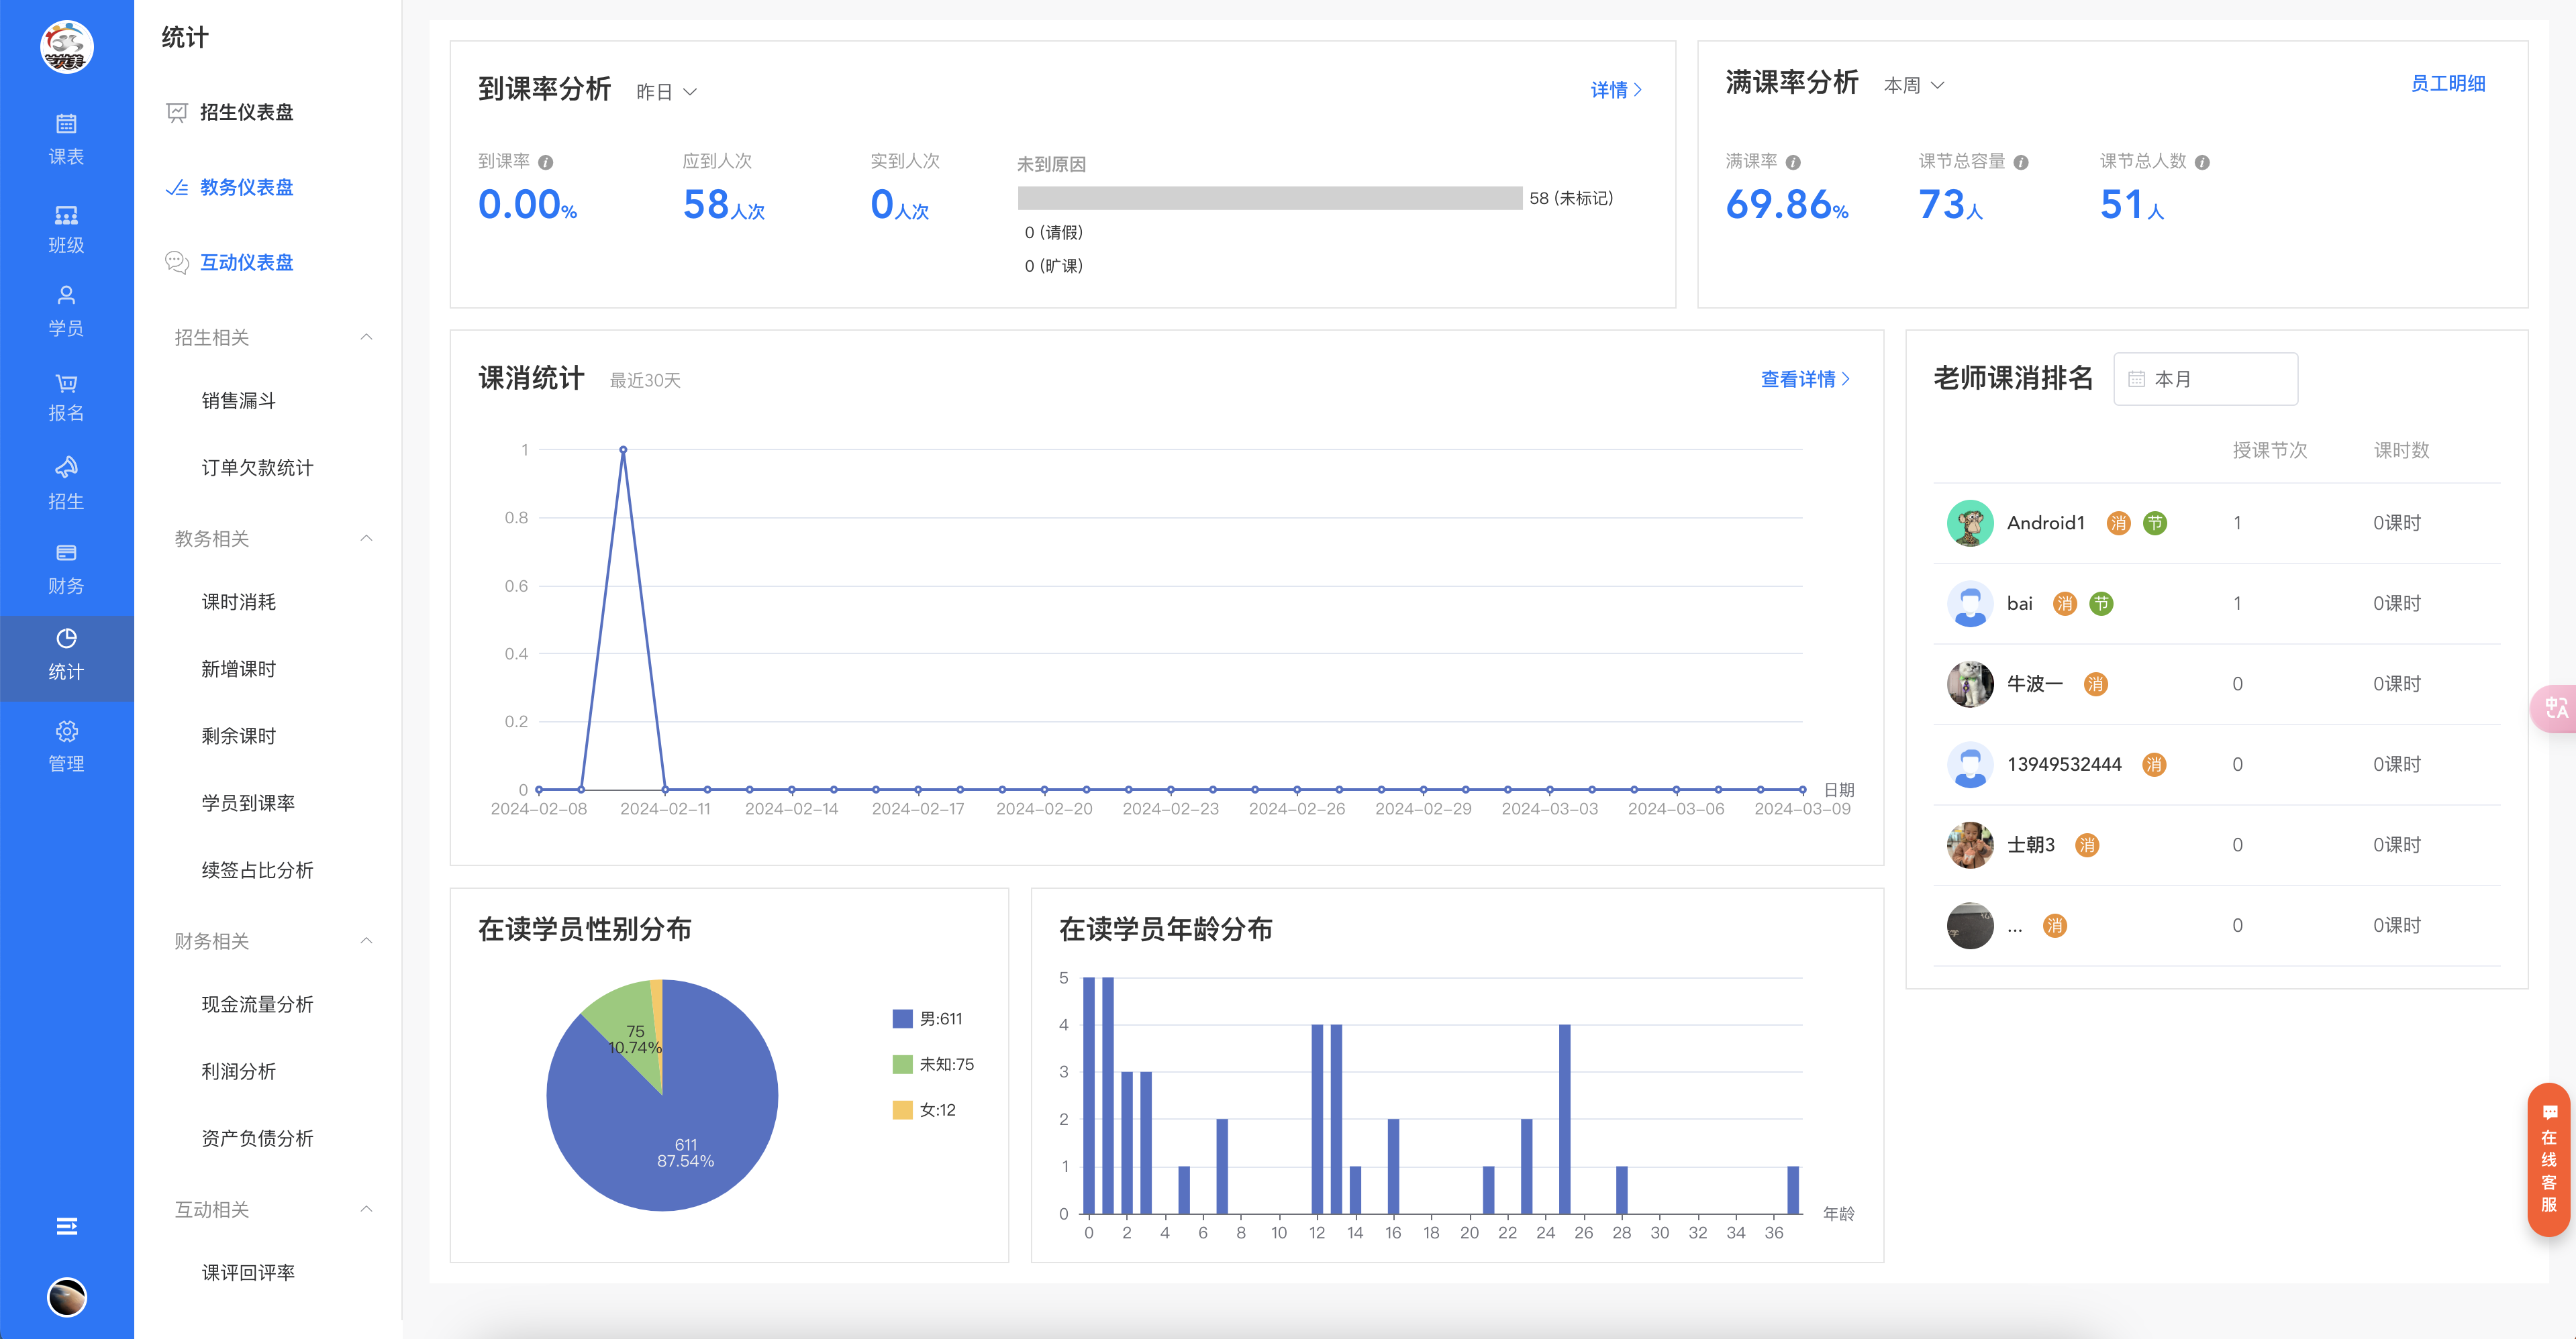Open 学员到课率 report
Image resolution: width=2576 pixels, height=1339 pixels.
248,804
